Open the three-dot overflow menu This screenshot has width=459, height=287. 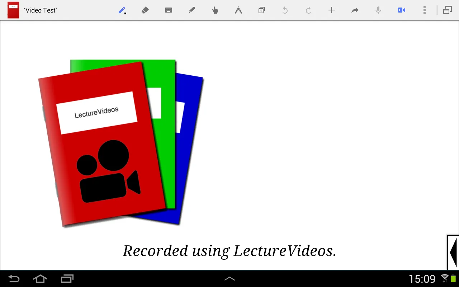coord(424,10)
